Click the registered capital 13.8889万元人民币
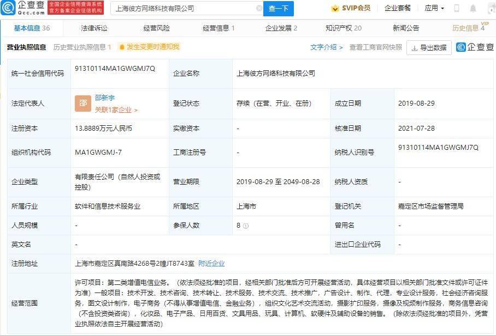 pyautogui.click(x=103, y=129)
